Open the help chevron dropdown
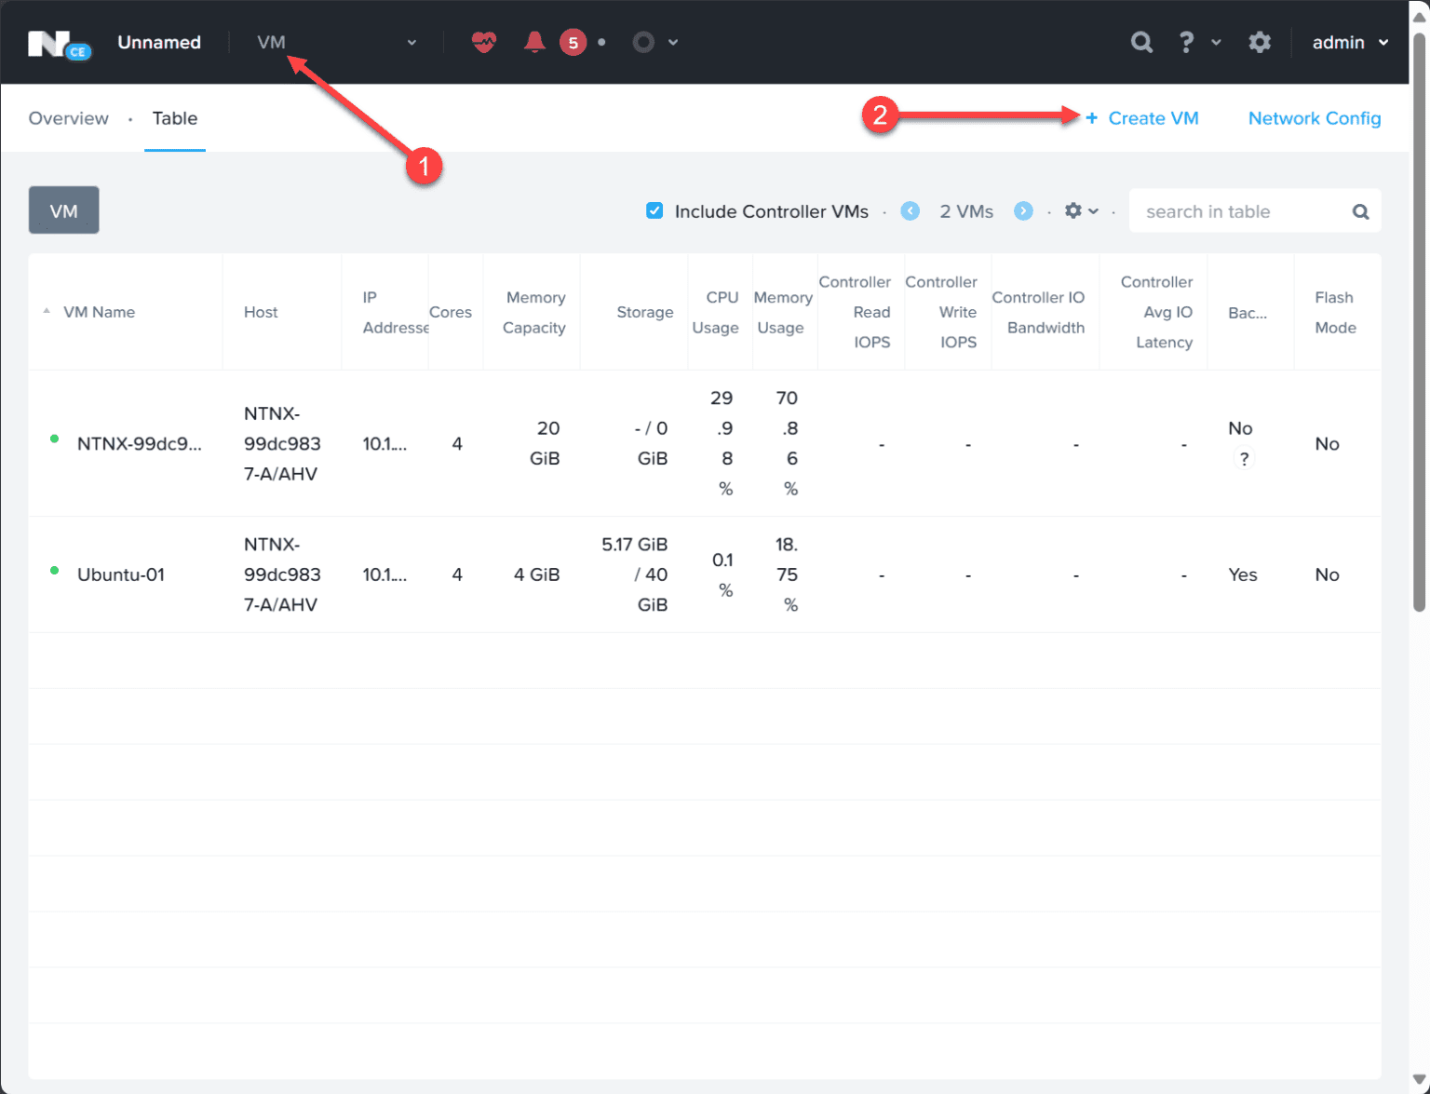Image resolution: width=1430 pixels, height=1094 pixels. coord(1218,42)
